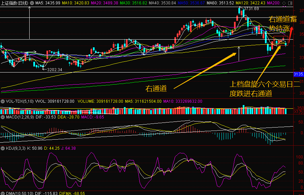Click the magenta MA200 label
Viewport: 304px width, 195px height.
(274, 3)
